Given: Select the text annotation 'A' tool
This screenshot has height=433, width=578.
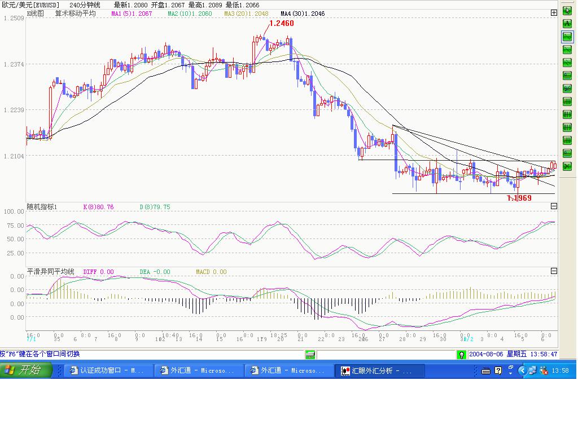Looking at the screenshot, I should 567,24.
